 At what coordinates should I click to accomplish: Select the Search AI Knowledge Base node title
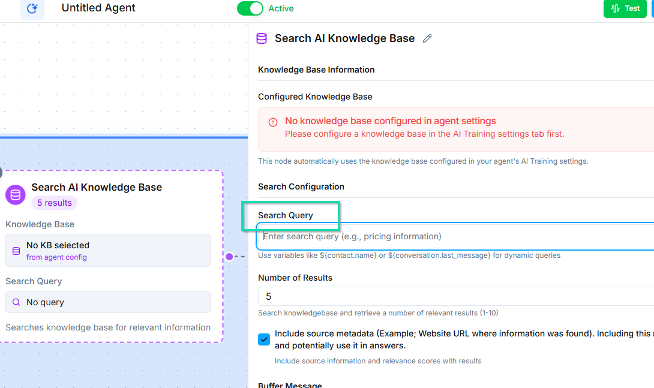click(x=97, y=187)
